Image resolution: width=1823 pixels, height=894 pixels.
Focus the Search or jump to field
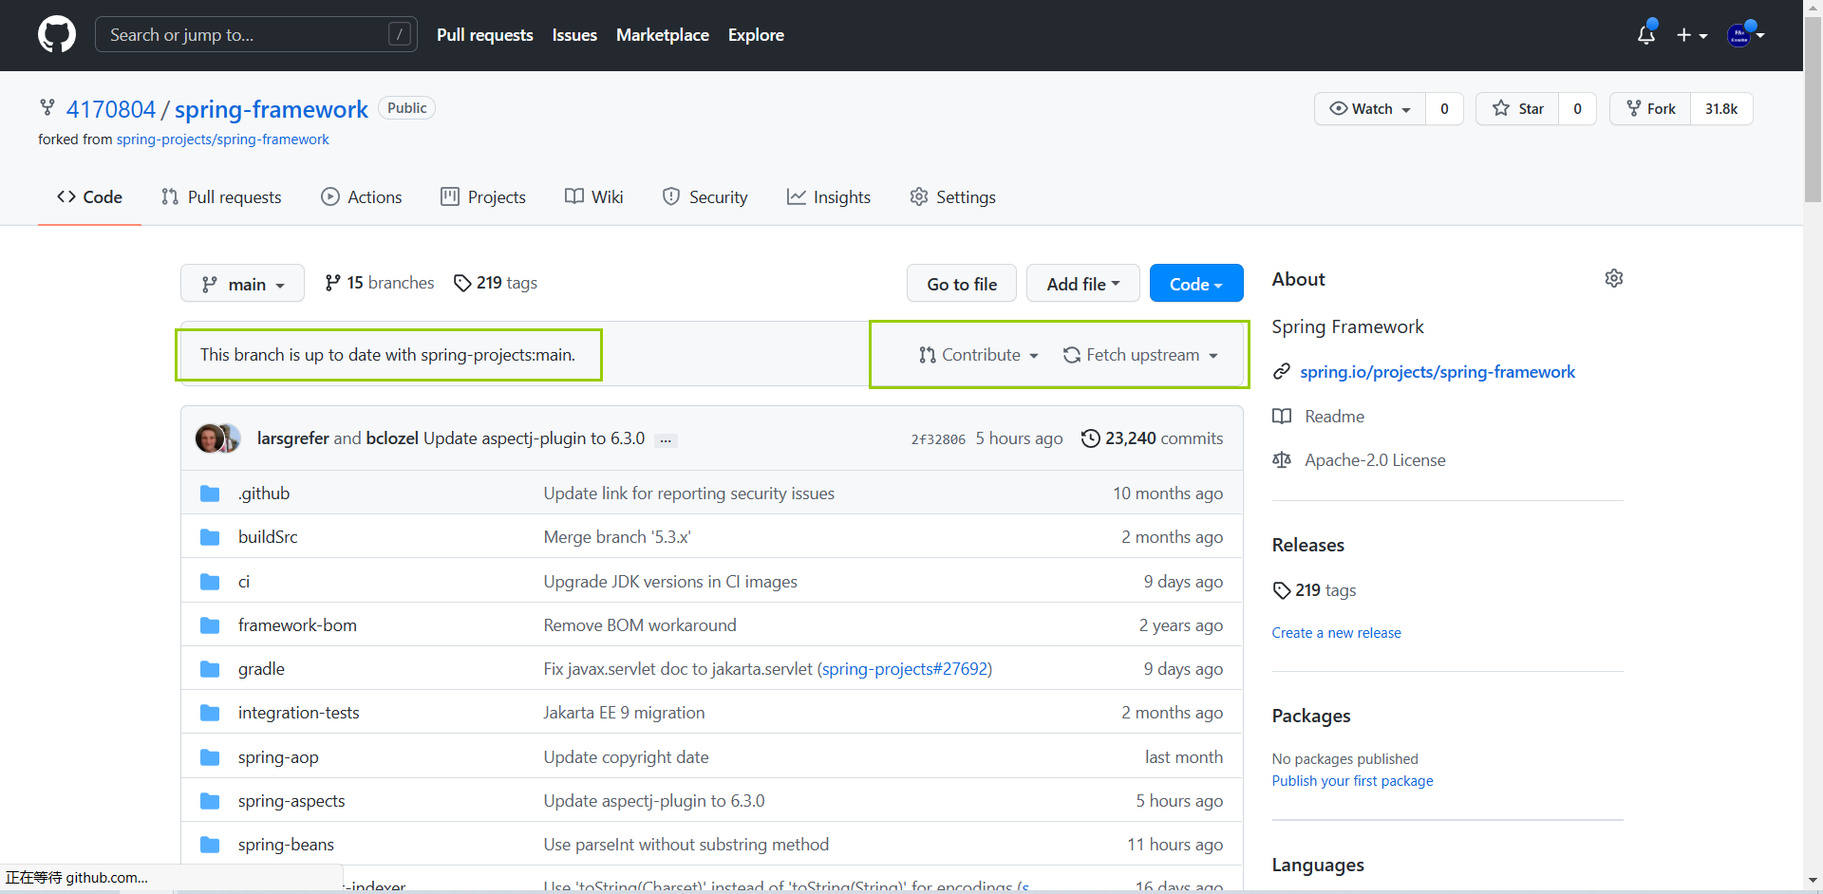(x=256, y=35)
